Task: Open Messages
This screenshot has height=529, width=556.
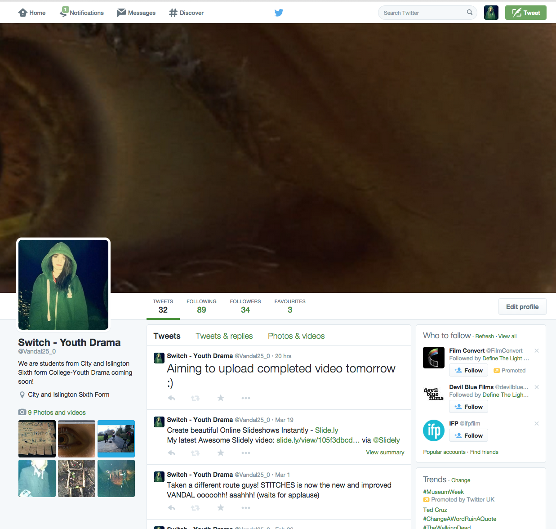Action: (x=136, y=13)
